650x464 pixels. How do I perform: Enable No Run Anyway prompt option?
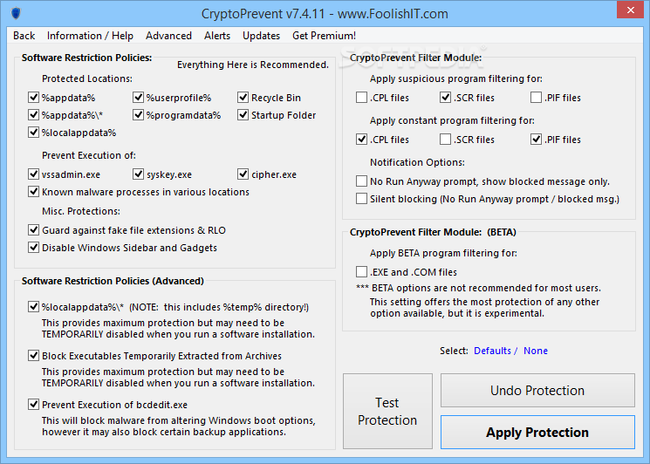[361, 181]
